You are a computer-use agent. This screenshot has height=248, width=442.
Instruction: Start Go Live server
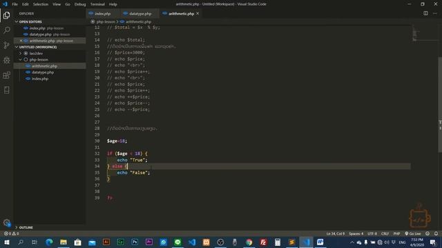point(413,234)
